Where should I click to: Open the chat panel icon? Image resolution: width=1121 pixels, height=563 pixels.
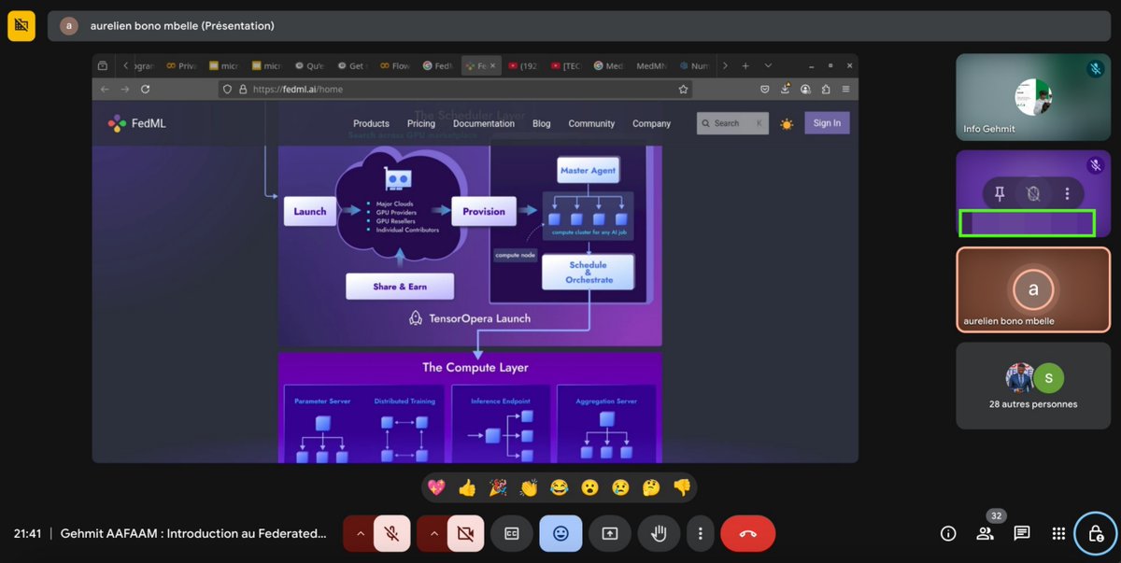click(x=1022, y=534)
